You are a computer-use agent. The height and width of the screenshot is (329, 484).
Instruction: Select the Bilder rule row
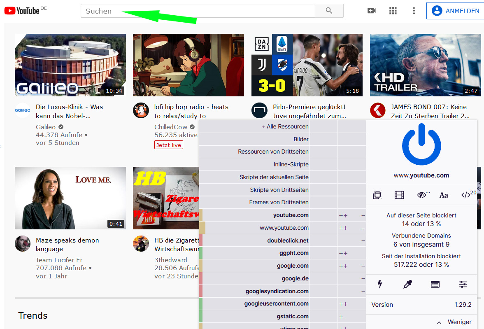(254, 139)
